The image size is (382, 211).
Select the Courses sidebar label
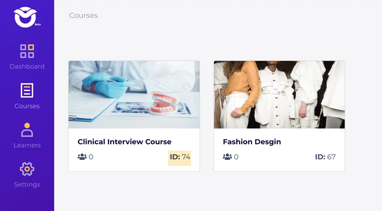tap(27, 106)
